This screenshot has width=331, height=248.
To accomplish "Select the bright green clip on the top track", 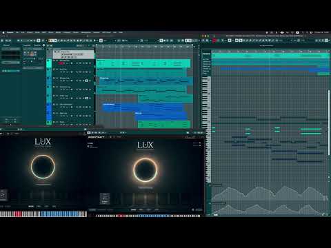I will click(x=143, y=63).
